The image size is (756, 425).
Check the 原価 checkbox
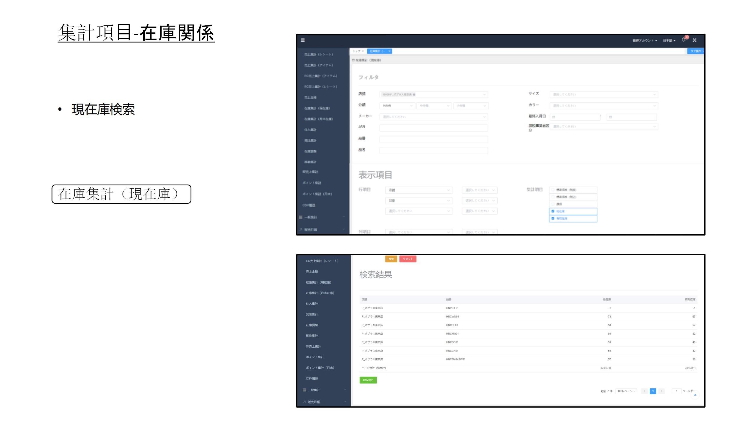pyautogui.click(x=553, y=204)
